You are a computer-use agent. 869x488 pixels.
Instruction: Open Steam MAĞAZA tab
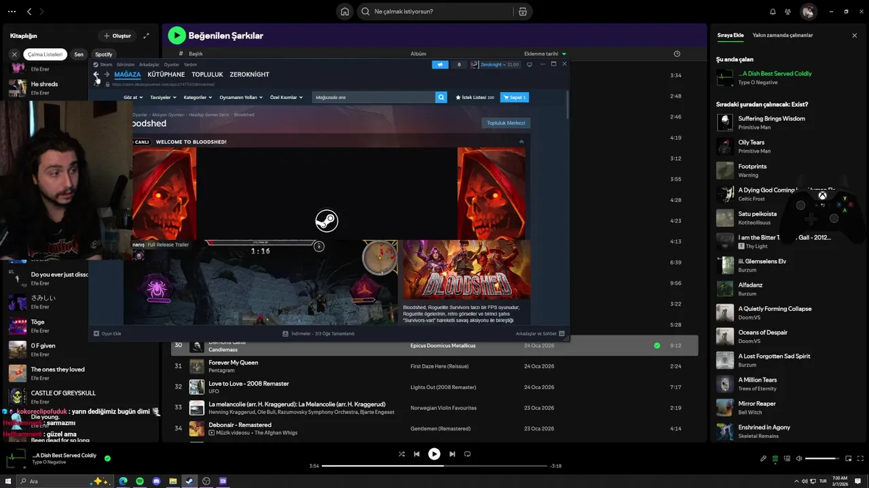(x=128, y=75)
